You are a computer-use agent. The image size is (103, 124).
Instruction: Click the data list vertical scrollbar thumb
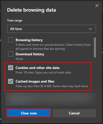(95, 47)
